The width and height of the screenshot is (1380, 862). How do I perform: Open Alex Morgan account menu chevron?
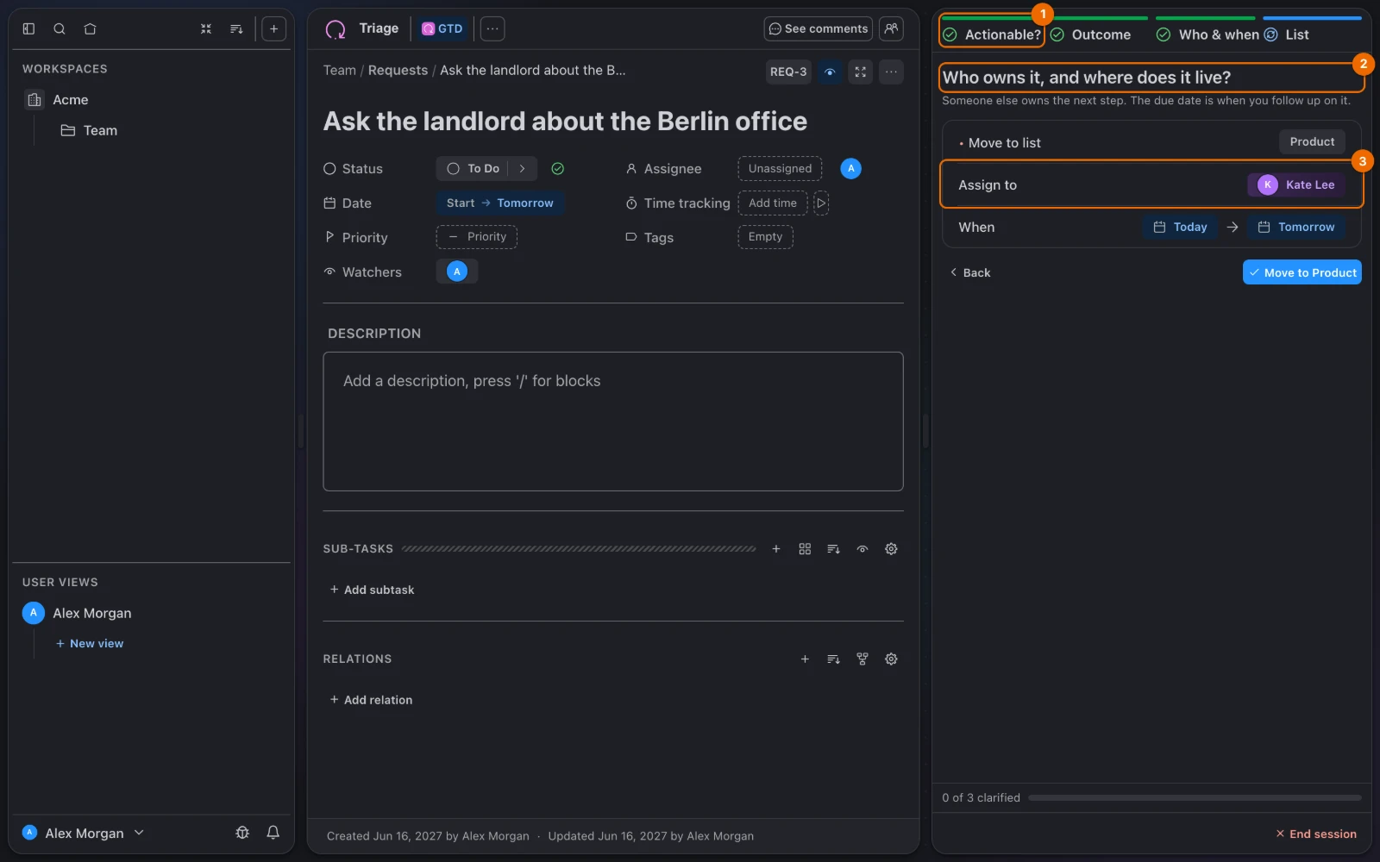139,833
